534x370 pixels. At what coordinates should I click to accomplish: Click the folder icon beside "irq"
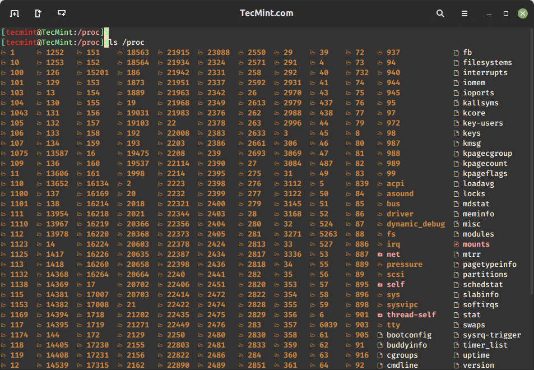tap(380, 244)
